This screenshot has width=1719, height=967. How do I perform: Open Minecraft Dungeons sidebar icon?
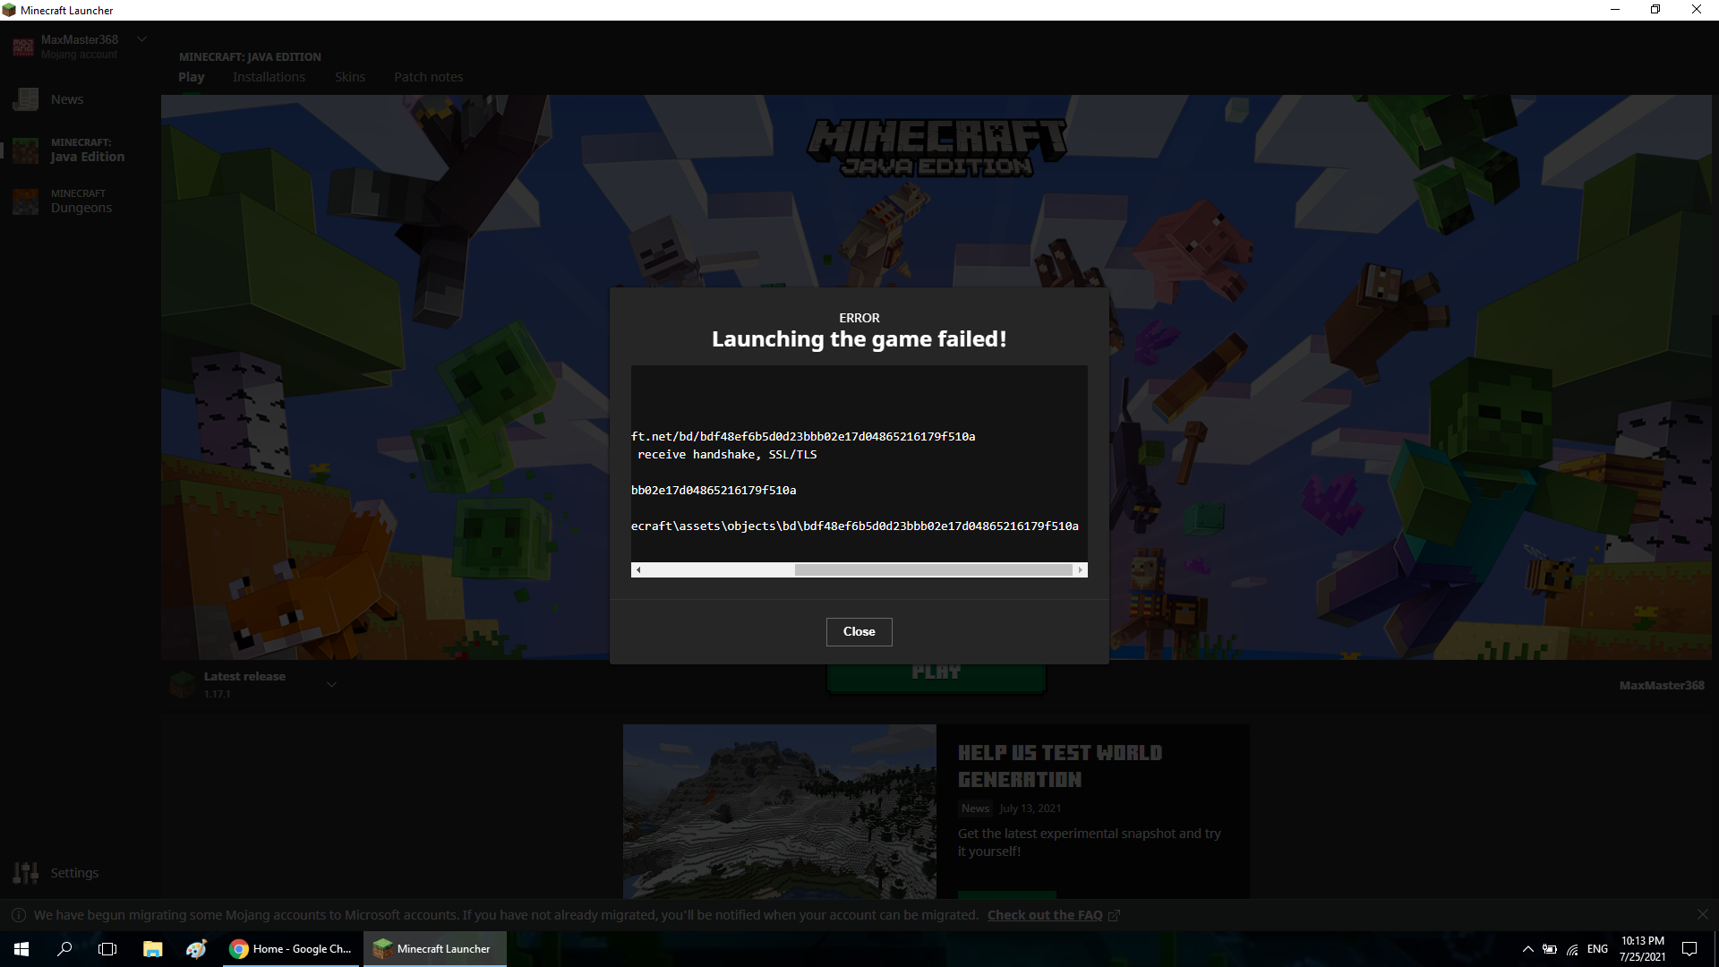point(26,201)
